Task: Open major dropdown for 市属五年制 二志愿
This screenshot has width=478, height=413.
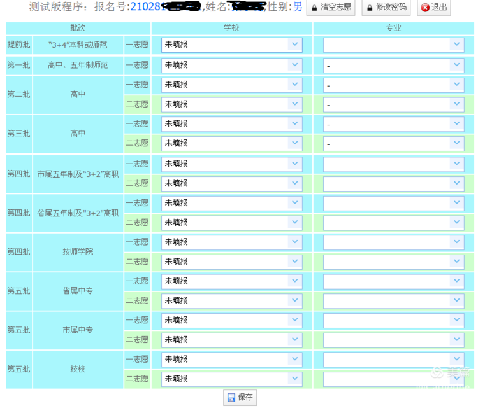Action: (394, 183)
